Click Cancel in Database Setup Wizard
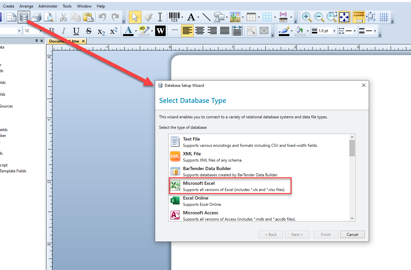The image size is (411, 270). click(x=352, y=234)
